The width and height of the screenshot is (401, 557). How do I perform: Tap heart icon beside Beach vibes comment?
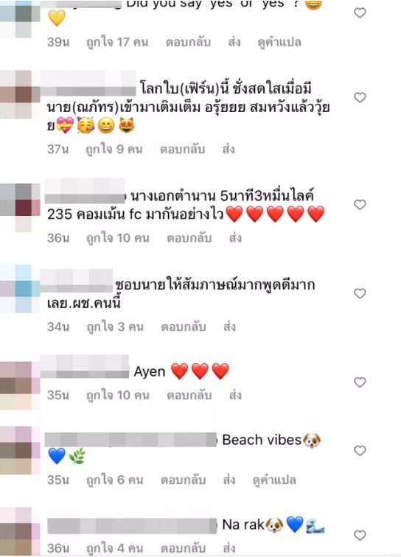[360, 451]
